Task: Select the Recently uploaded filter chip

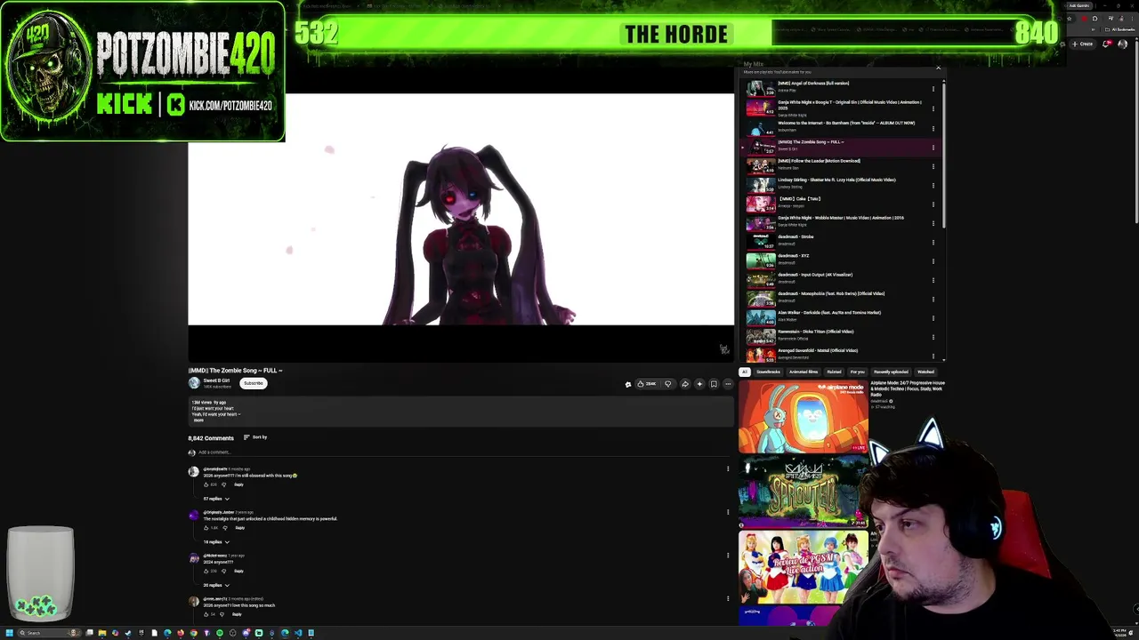Action: (x=891, y=372)
